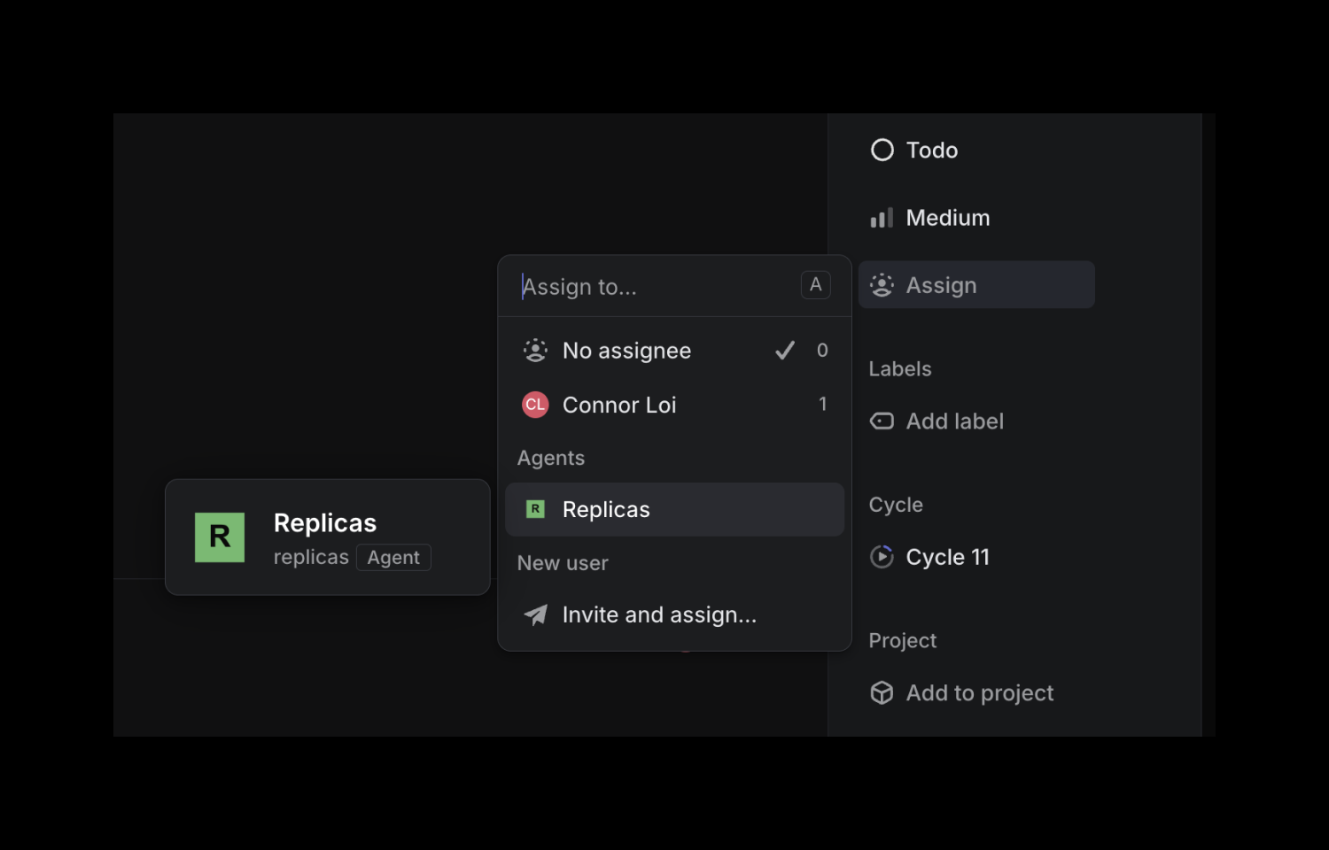1329x850 pixels.
Task: Select the Replicas agent as assignee
Action: click(606, 509)
